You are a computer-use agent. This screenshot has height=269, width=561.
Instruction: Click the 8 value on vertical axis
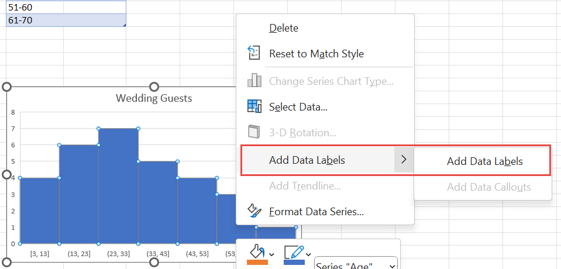pos(13,112)
